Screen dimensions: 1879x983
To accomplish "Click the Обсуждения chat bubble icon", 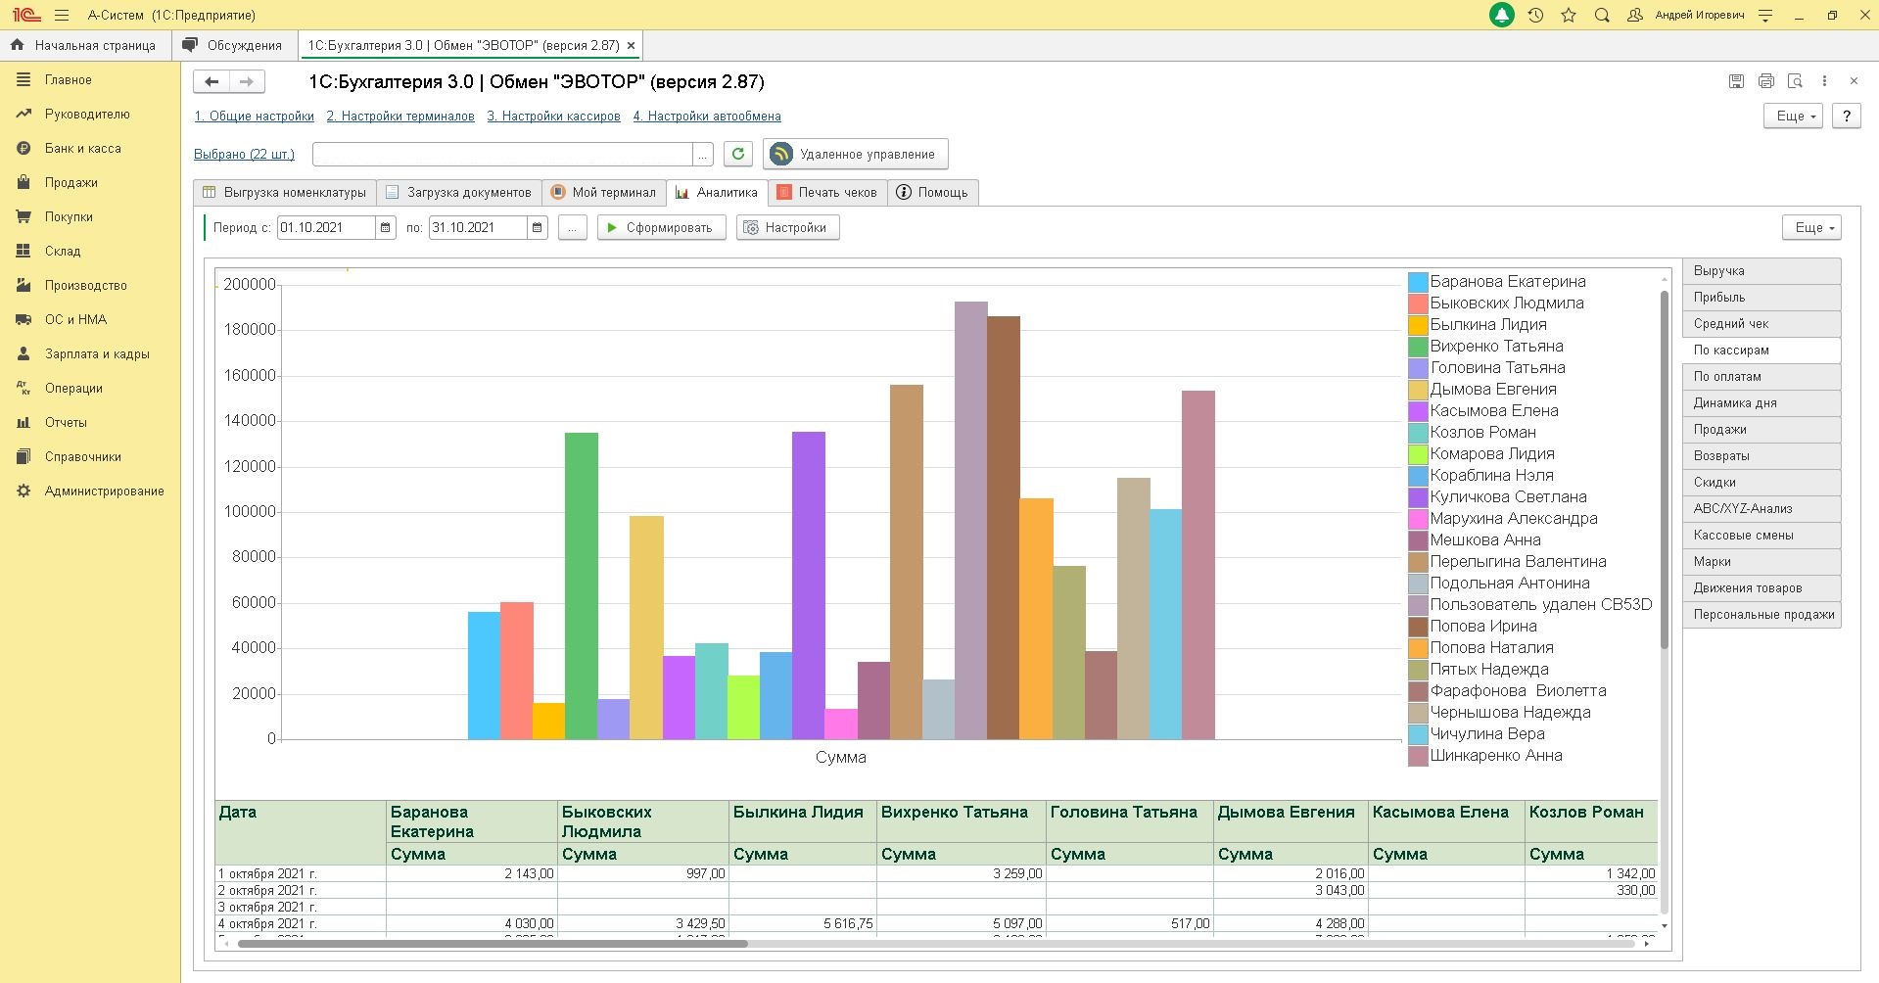I will click(x=190, y=45).
